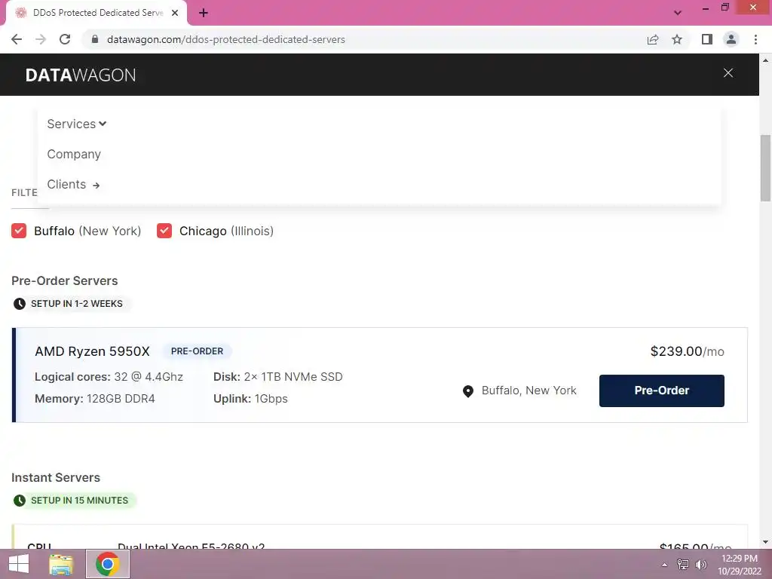772x579 pixels.
Task: Click the volume speaker tray icon
Action: point(700,565)
